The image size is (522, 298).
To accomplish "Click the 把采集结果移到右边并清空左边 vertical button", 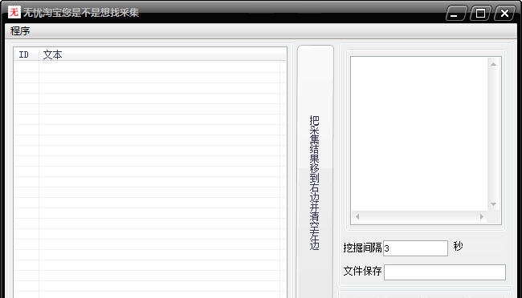I will [x=316, y=171].
